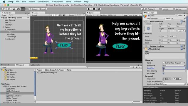The width and height of the screenshot is (188, 106).
Task: Open the Window menu
Action: pyautogui.click(x=78, y=2)
